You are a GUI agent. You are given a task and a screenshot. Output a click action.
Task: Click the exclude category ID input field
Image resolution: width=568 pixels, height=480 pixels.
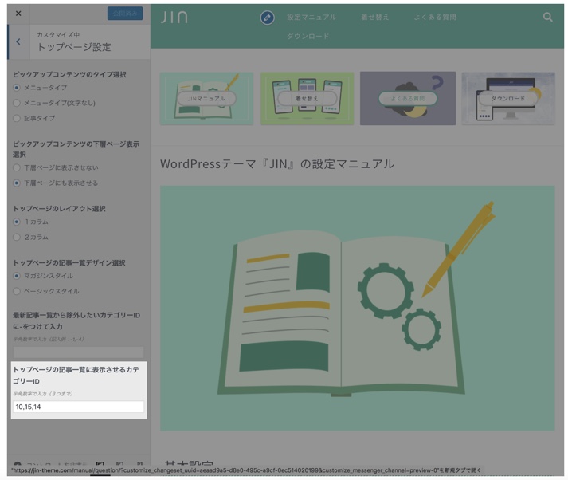click(x=78, y=352)
